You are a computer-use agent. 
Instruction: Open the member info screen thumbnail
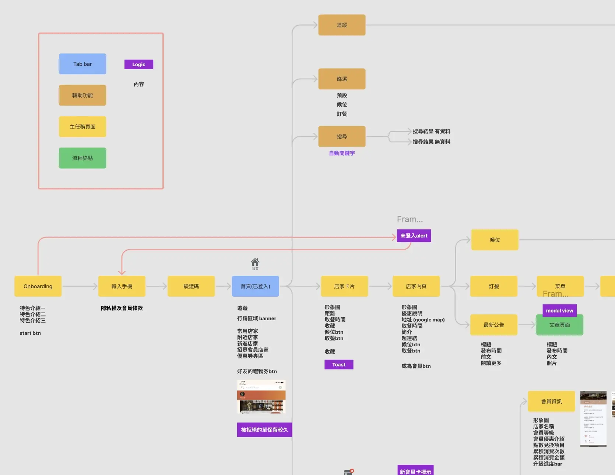click(593, 419)
